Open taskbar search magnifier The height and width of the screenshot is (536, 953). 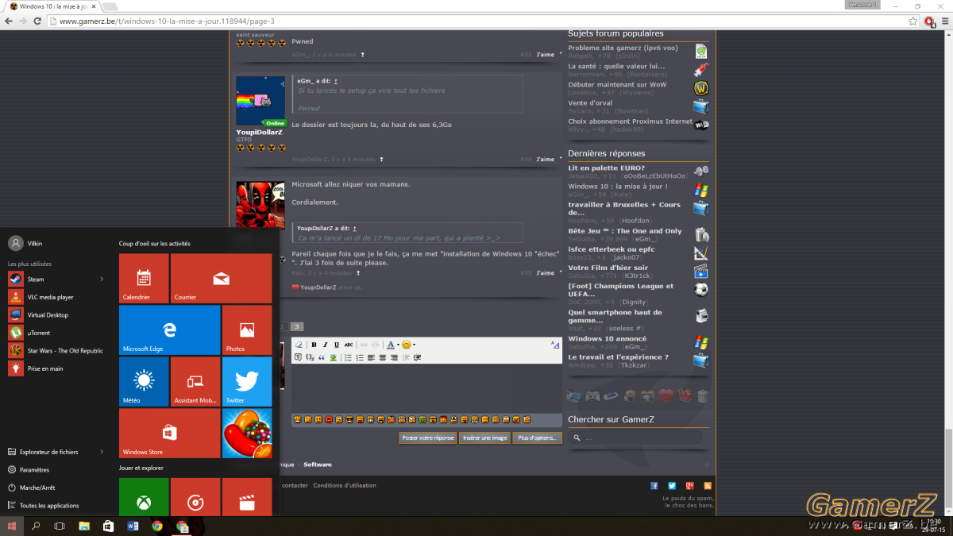pos(36,526)
